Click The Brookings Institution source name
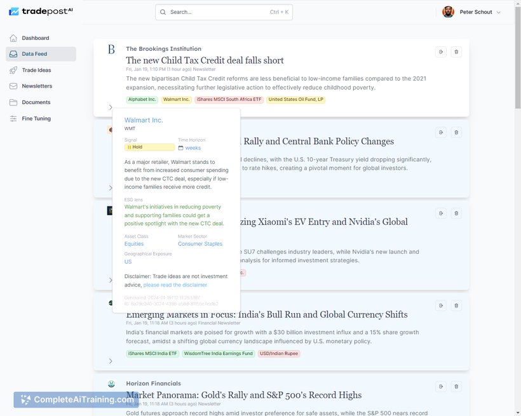 163,49
